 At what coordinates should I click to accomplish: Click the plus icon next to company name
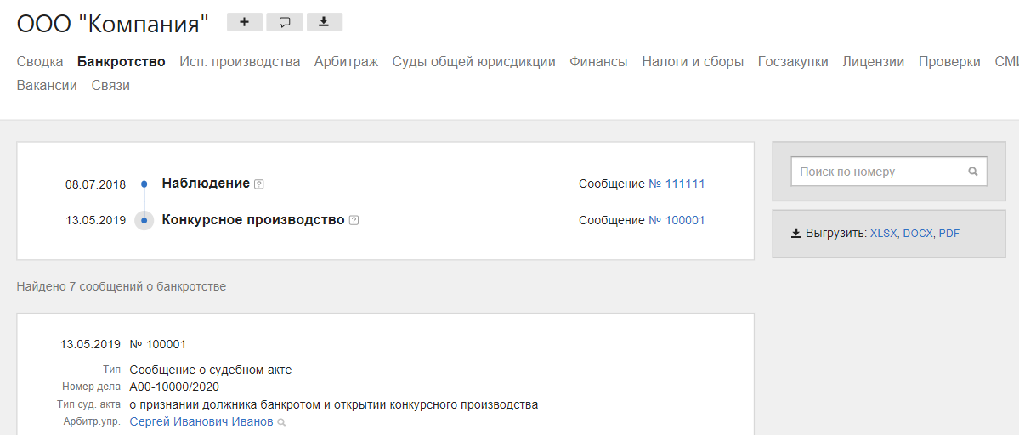pyautogui.click(x=245, y=22)
